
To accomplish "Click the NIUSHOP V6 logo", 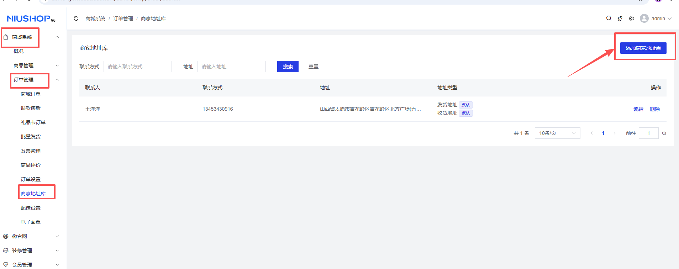I will tap(31, 19).
